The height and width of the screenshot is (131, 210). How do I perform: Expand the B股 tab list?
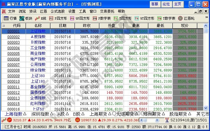83,114
